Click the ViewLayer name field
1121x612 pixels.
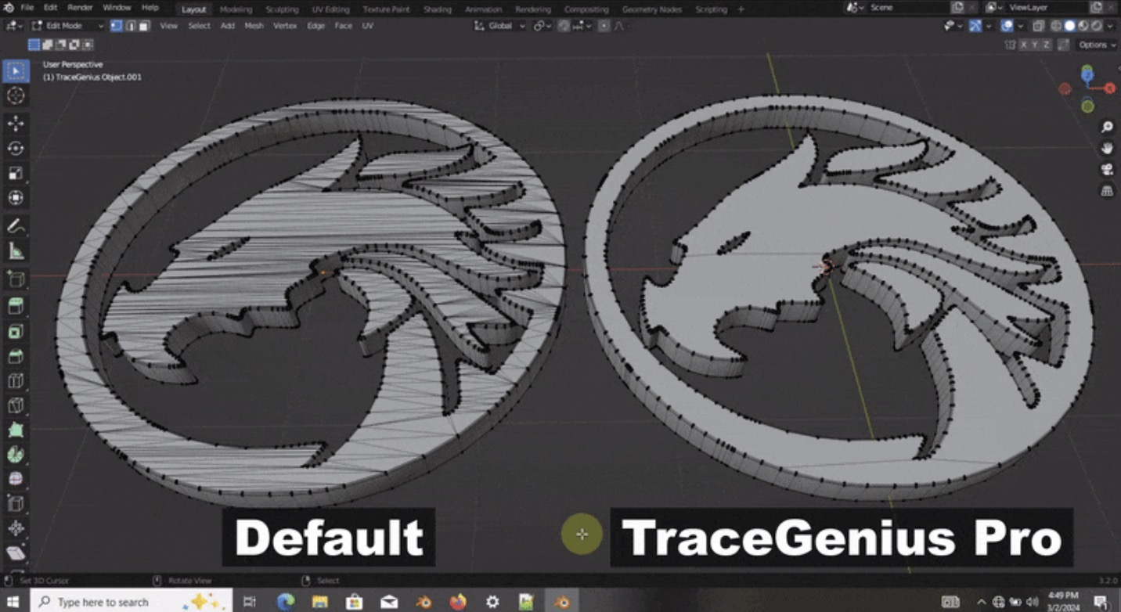click(1047, 8)
